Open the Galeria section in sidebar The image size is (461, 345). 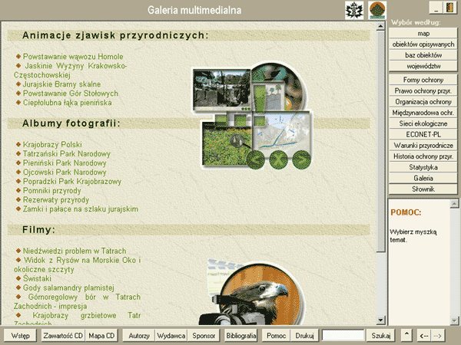pyautogui.click(x=423, y=177)
